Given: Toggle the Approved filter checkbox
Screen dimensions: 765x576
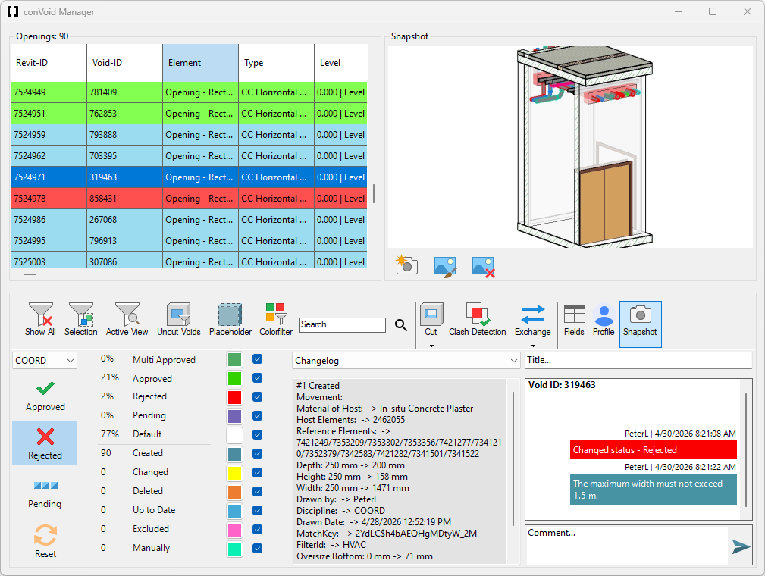Looking at the screenshot, I should 258,378.
